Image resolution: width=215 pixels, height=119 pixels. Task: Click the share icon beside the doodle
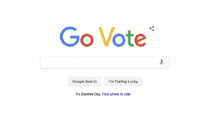point(152,29)
